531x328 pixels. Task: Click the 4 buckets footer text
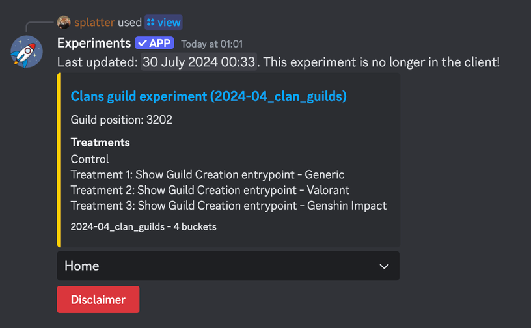point(195,226)
